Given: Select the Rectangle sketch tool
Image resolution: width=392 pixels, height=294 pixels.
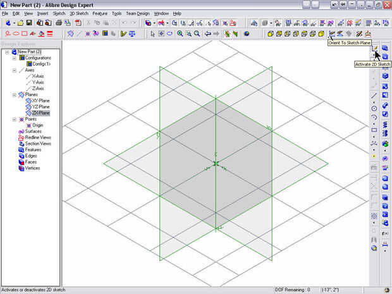Looking at the screenshot, I should tap(374, 130).
